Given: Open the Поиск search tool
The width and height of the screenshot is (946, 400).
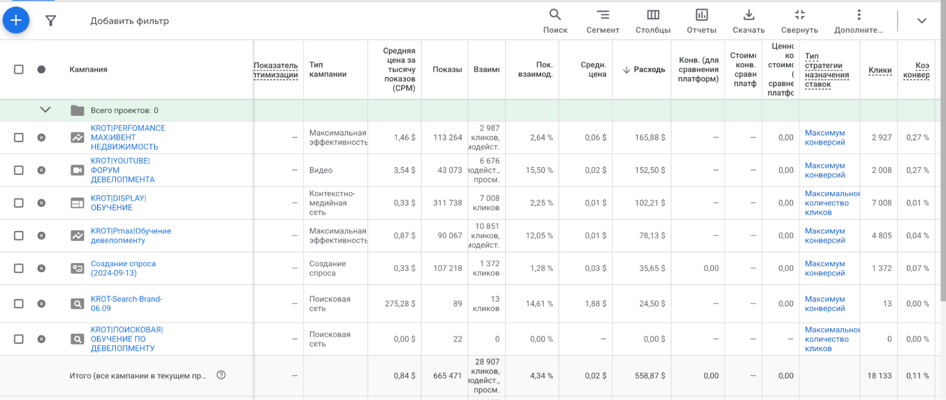Looking at the screenshot, I should pos(555,21).
